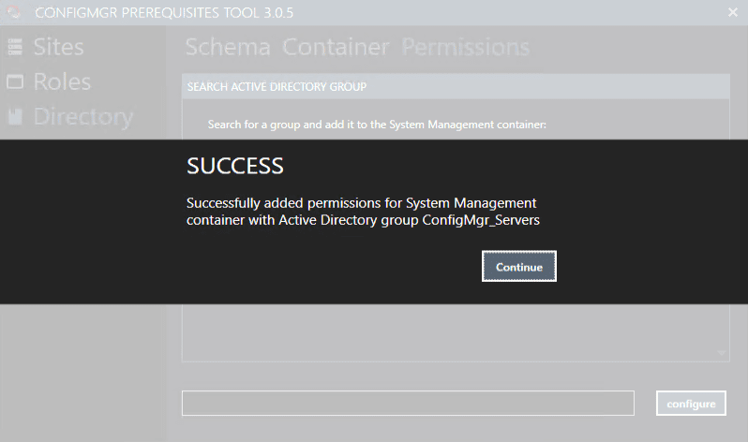Open the Roles section label

click(x=62, y=81)
